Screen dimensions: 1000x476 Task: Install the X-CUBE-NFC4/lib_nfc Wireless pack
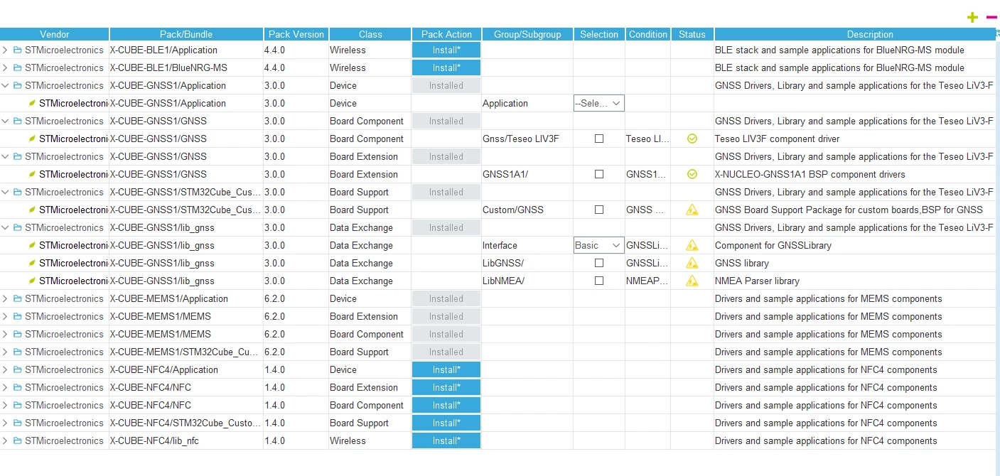(x=446, y=440)
